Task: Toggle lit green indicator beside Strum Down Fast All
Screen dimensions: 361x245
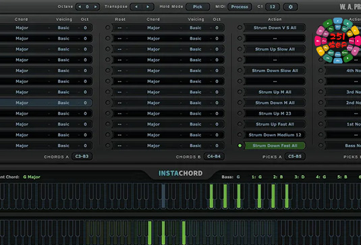Action: pos(240,146)
